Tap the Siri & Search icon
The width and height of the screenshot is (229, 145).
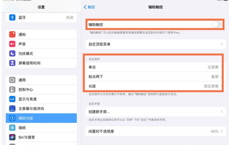[x=12, y=137]
